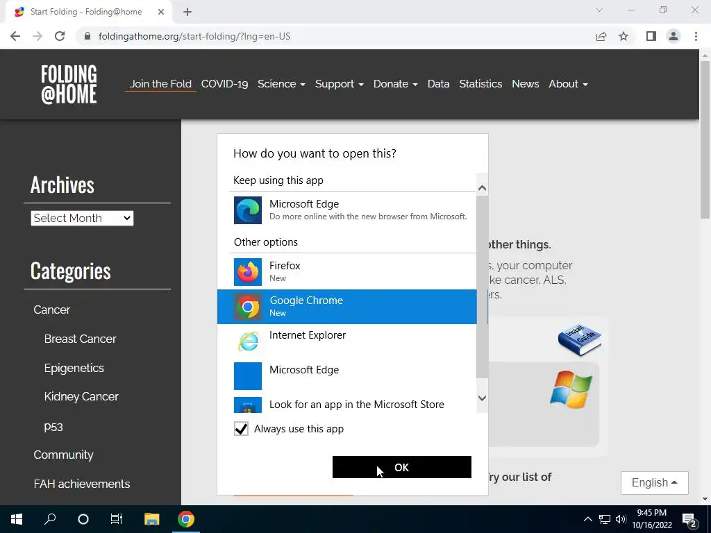The image size is (711, 533).
Task: Bookmark this page with star icon
Action: click(624, 36)
